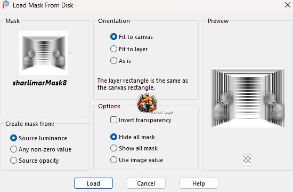The height and width of the screenshot is (192, 293).
Task: Click the sharlimarMask8 mask thumbnail
Action: pyautogui.click(x=43, y=53)
